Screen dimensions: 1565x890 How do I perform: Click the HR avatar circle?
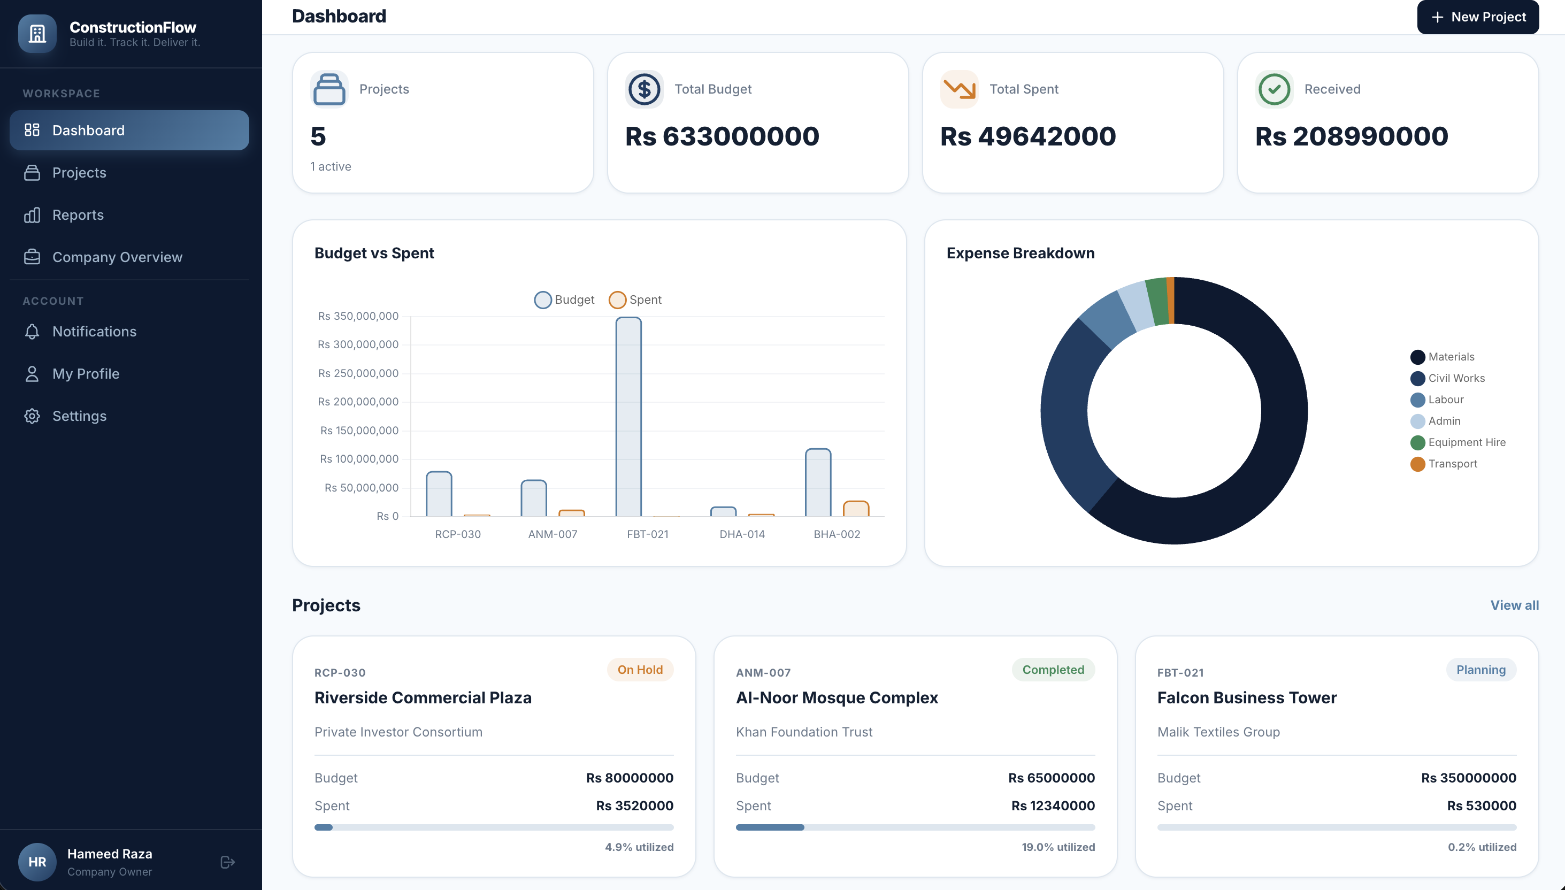tap(37, 862)
